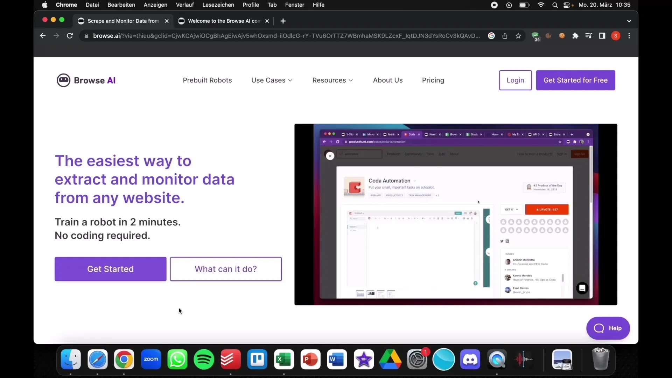Click the bookmark icon in the toolbar

(518, 36)
